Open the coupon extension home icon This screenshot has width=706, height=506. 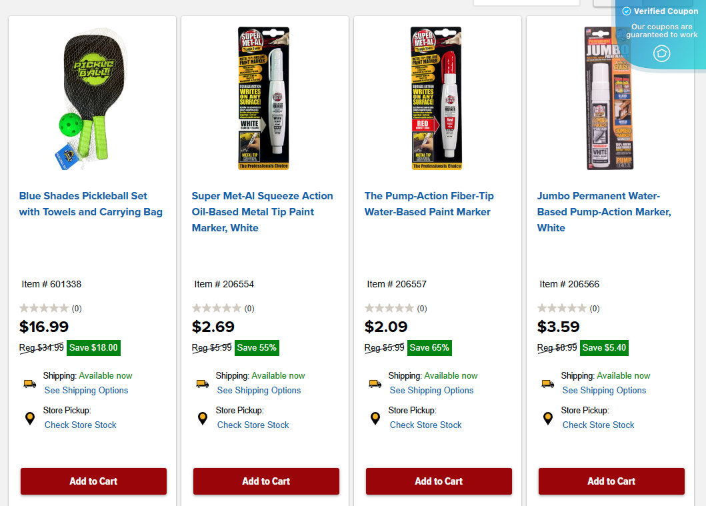[662, 53]
